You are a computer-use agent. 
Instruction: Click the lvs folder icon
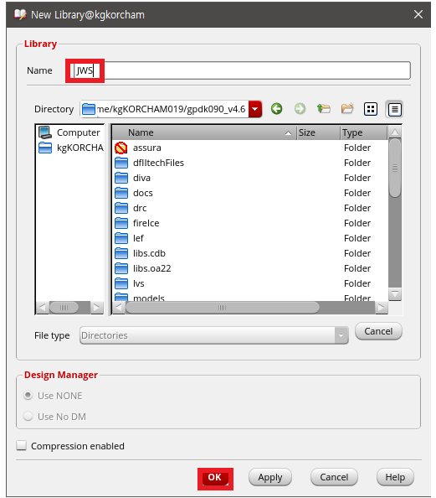point(121,283)
